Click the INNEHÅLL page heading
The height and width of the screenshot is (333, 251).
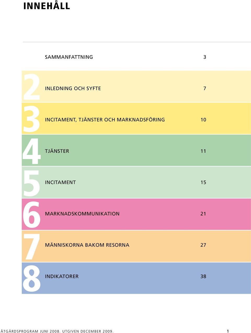click(x=47, y=5)
